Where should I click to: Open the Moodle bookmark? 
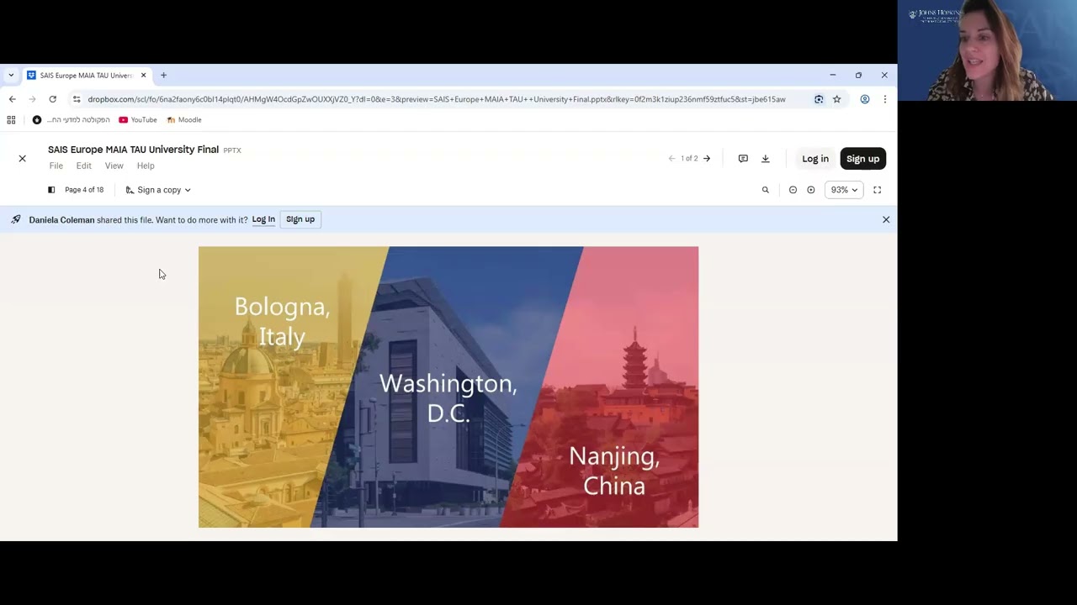point(183,120)
